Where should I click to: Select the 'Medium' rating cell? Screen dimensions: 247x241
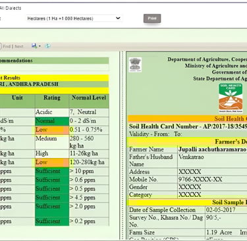pos(52,142)
